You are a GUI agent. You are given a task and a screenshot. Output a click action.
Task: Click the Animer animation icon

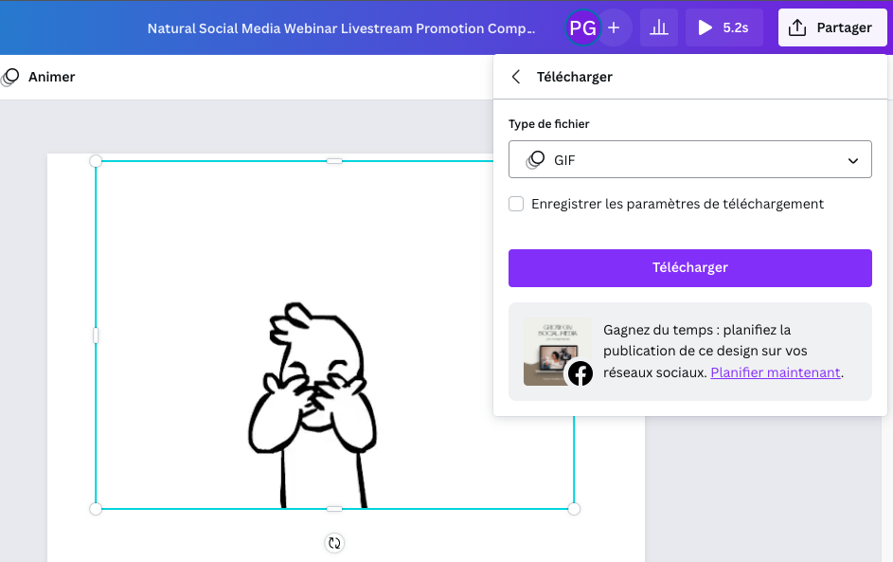click(x=10, y=77)
